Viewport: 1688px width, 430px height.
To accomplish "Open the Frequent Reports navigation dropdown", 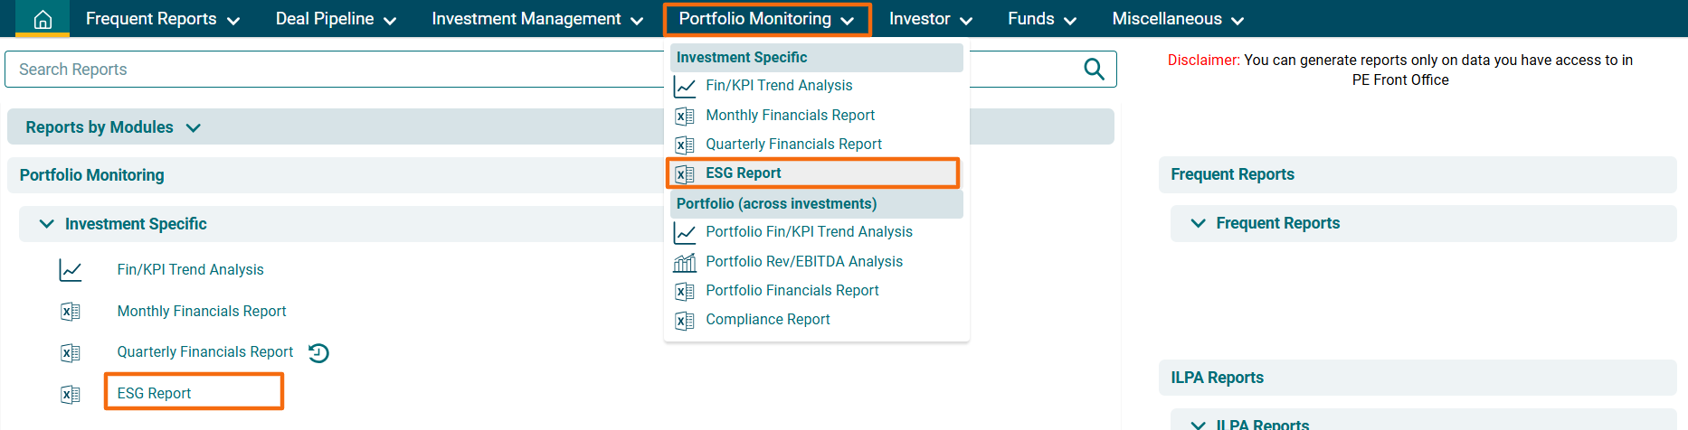I will pos(162,19).
